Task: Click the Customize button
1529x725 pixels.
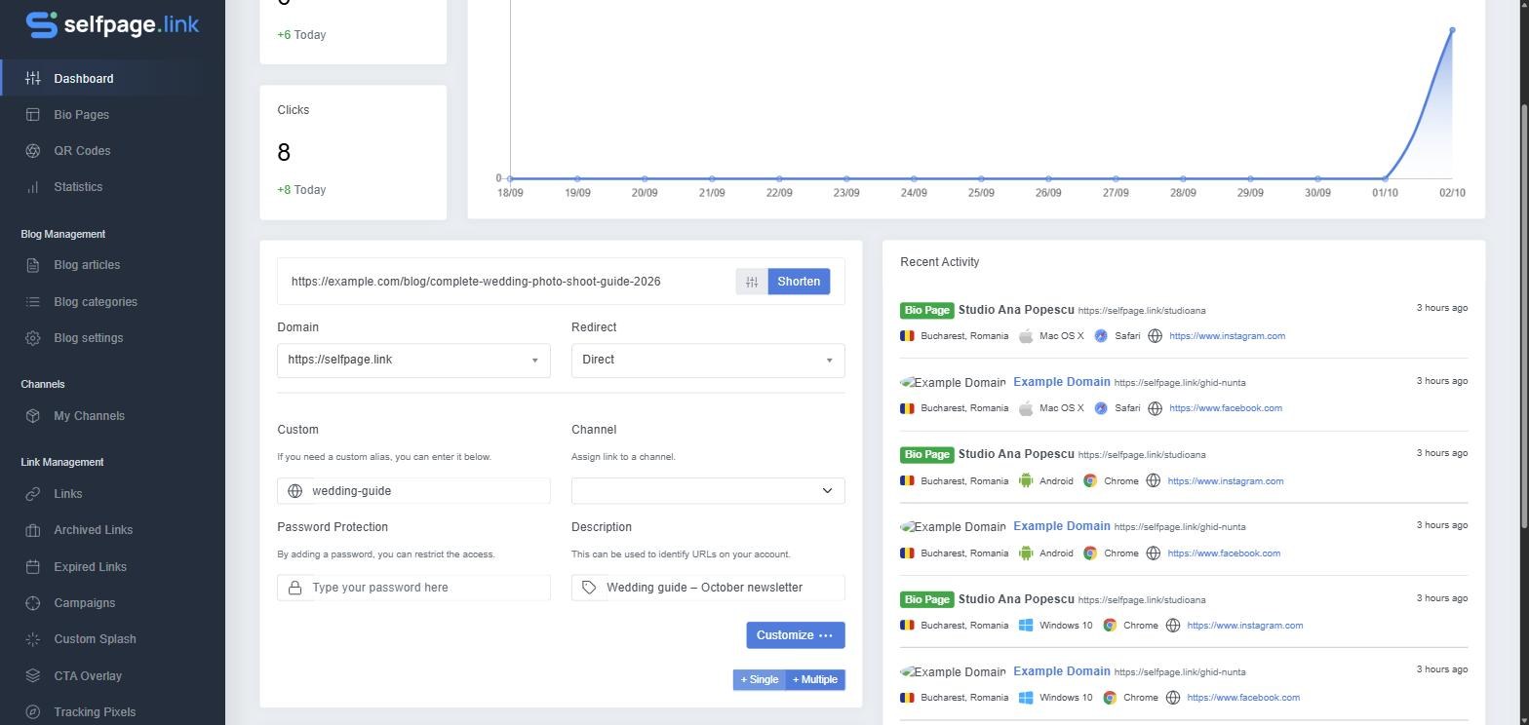Action: tap(796, 635)
